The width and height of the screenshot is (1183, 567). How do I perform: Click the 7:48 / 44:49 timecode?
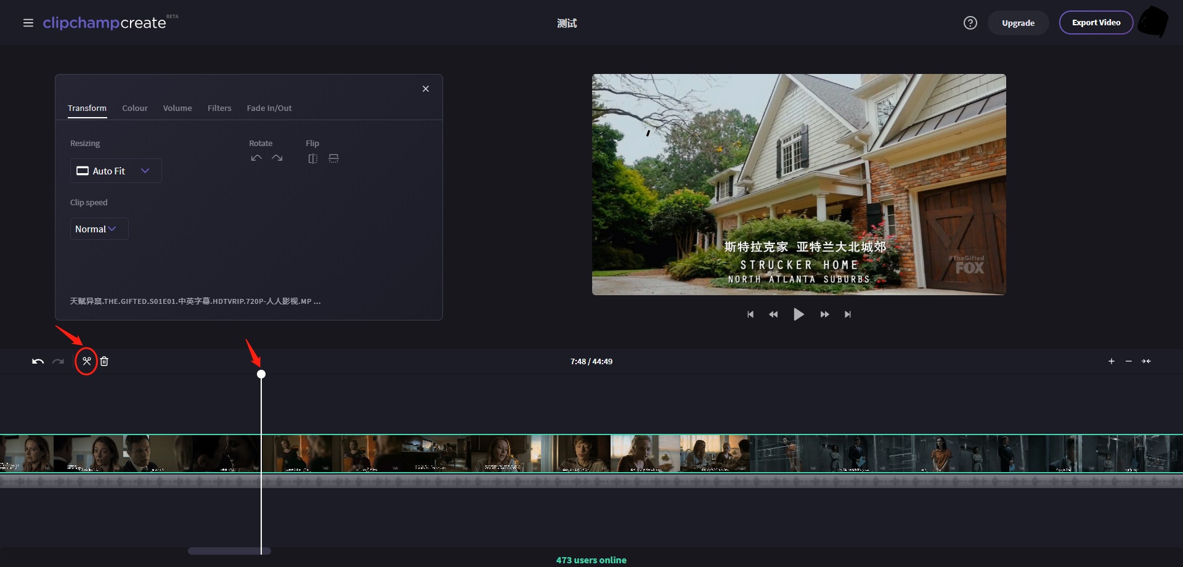pos(591,362)
